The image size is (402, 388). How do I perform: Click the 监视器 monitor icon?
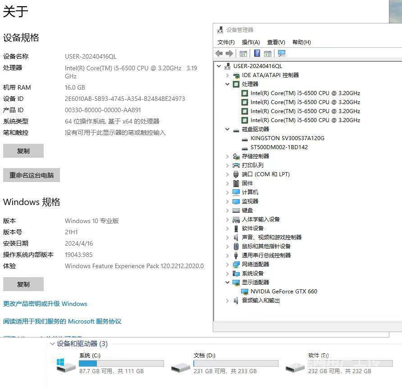236,201
